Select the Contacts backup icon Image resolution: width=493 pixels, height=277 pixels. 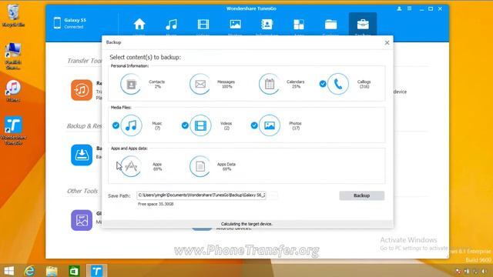(x=131, y=84)
